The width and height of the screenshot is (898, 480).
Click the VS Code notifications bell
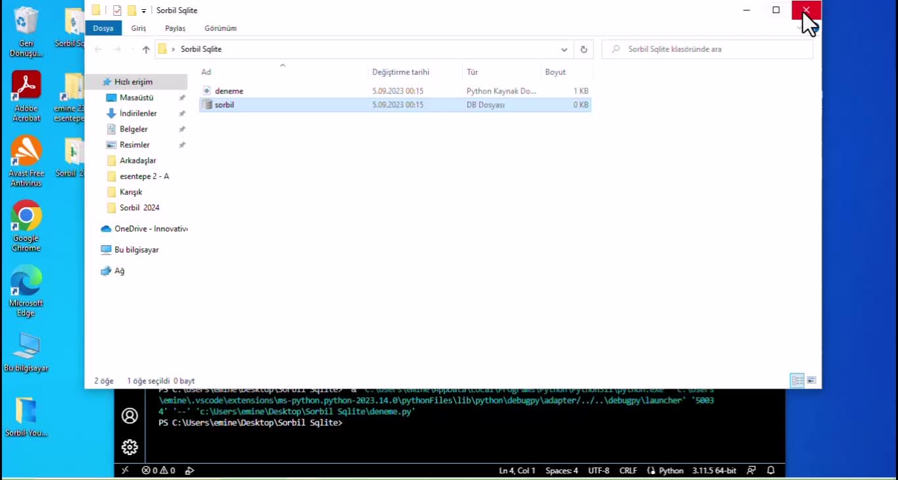click(x=771, y=470)
